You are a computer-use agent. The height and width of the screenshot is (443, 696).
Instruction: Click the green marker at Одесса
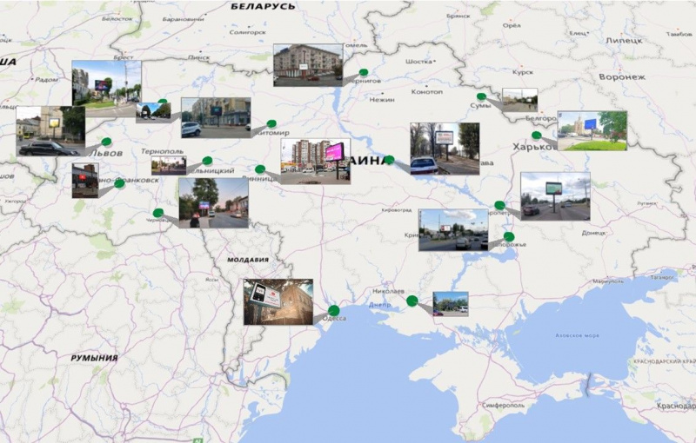point(333,310)
